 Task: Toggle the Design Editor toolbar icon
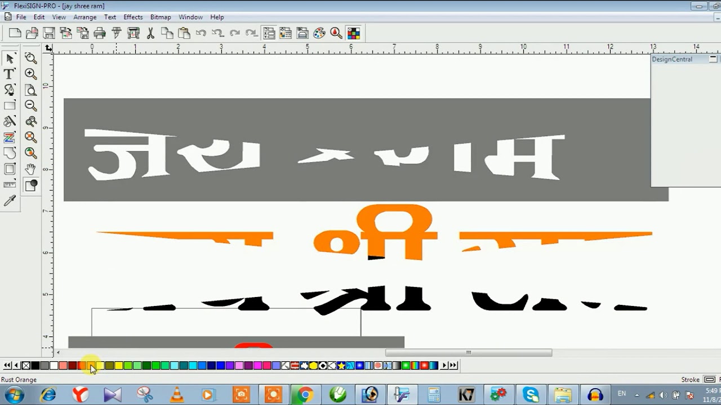[286, 33]
